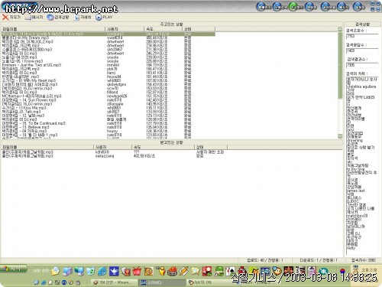Screen dimensions: 382x287
Task: Click status bar '다운로드: 1 / 진행중: 1'
Action: point(319,260)
